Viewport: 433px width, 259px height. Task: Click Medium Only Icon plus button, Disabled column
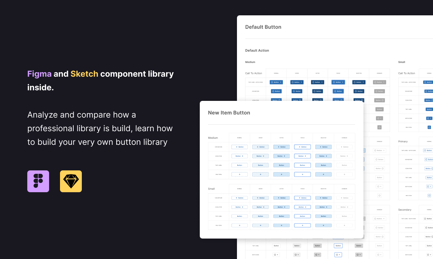(344, 174)
